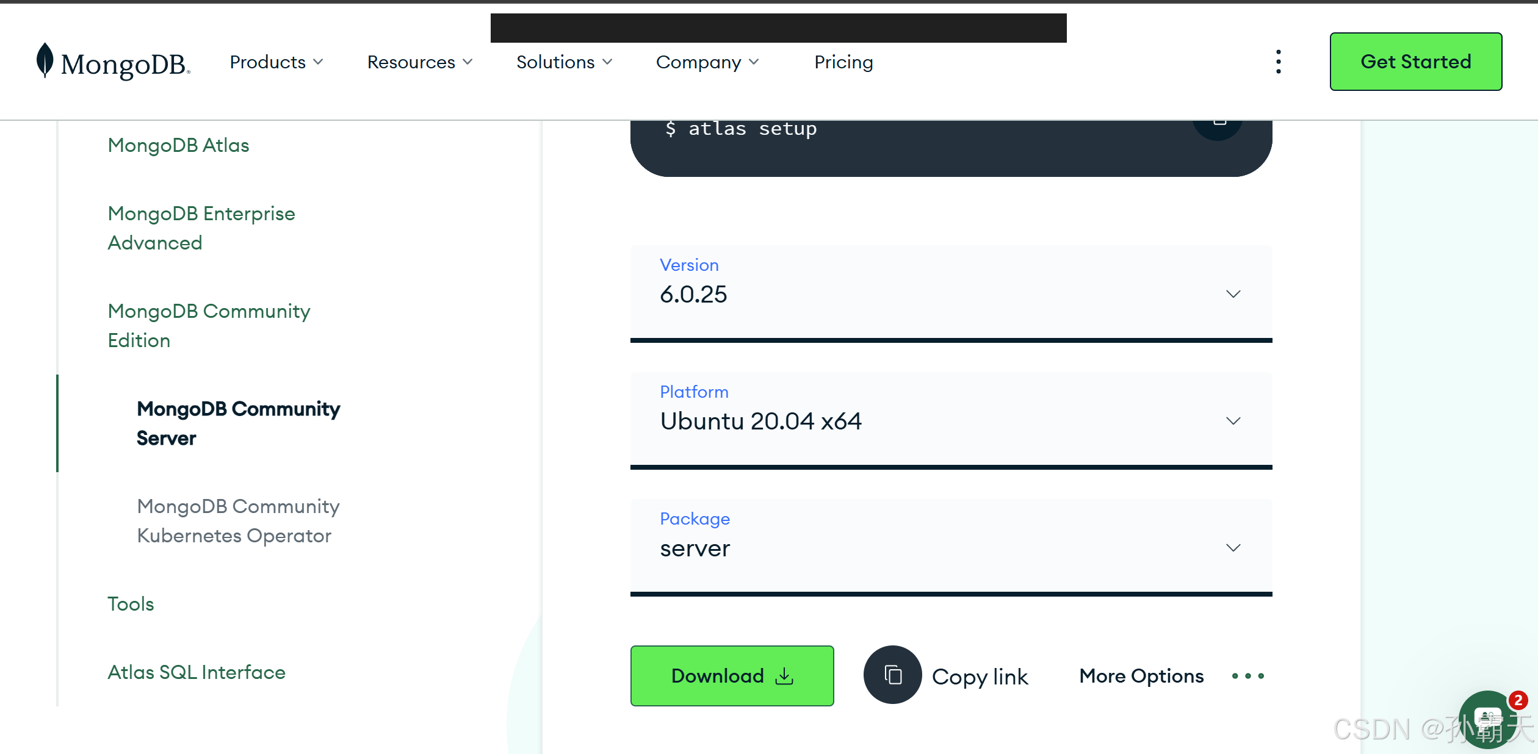
Task: Open the chat widget bubble
Action: point(1488,720)
